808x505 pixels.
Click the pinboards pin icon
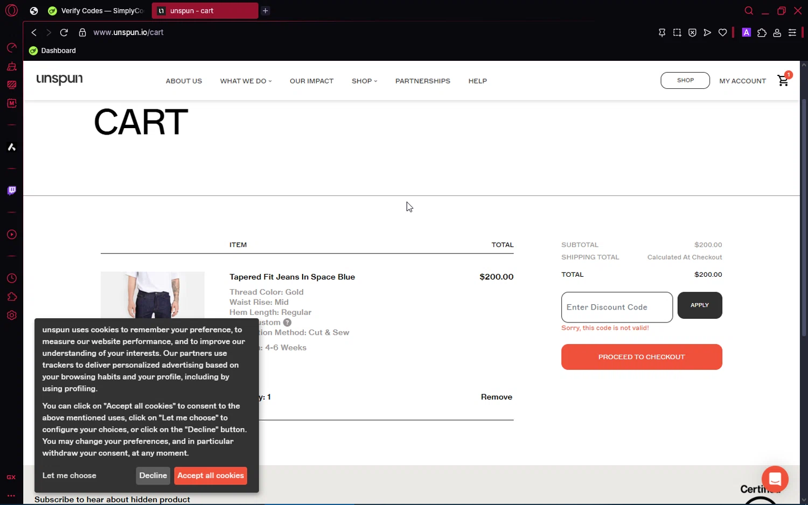point(662,33)
